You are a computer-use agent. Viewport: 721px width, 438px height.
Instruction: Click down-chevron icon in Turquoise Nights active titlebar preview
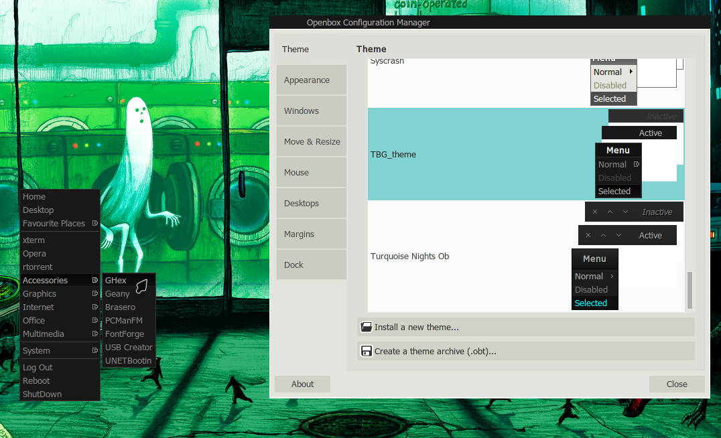pyautogui.click(x=619, y=235)
